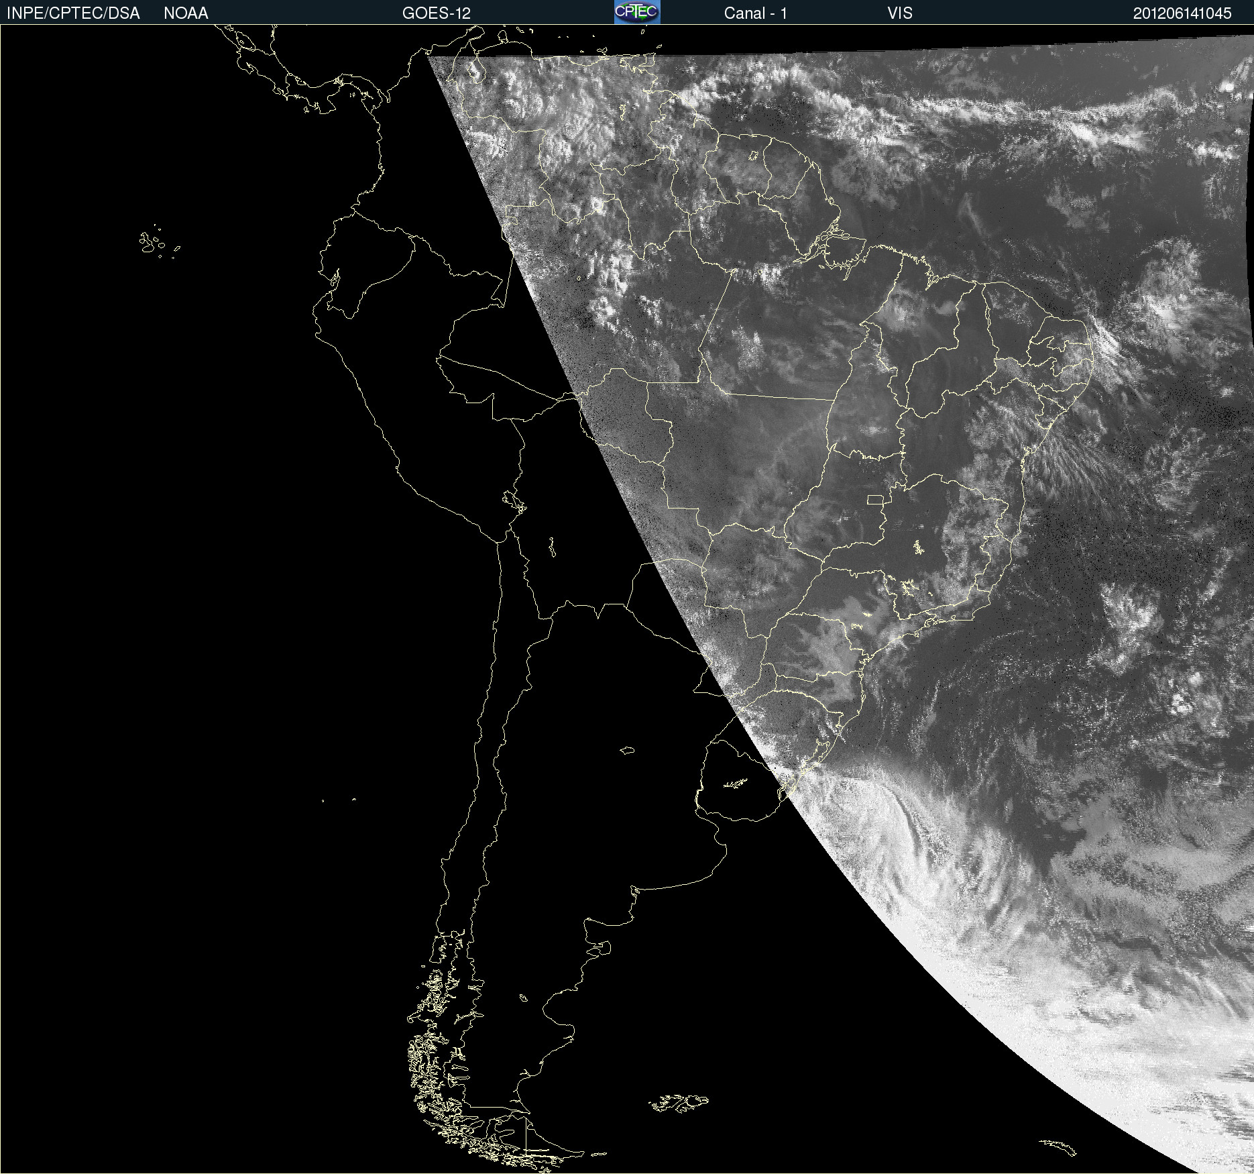Click the CPTEC logo in header
Viewport: 1254px width, 1174px height.
[637, 12]
